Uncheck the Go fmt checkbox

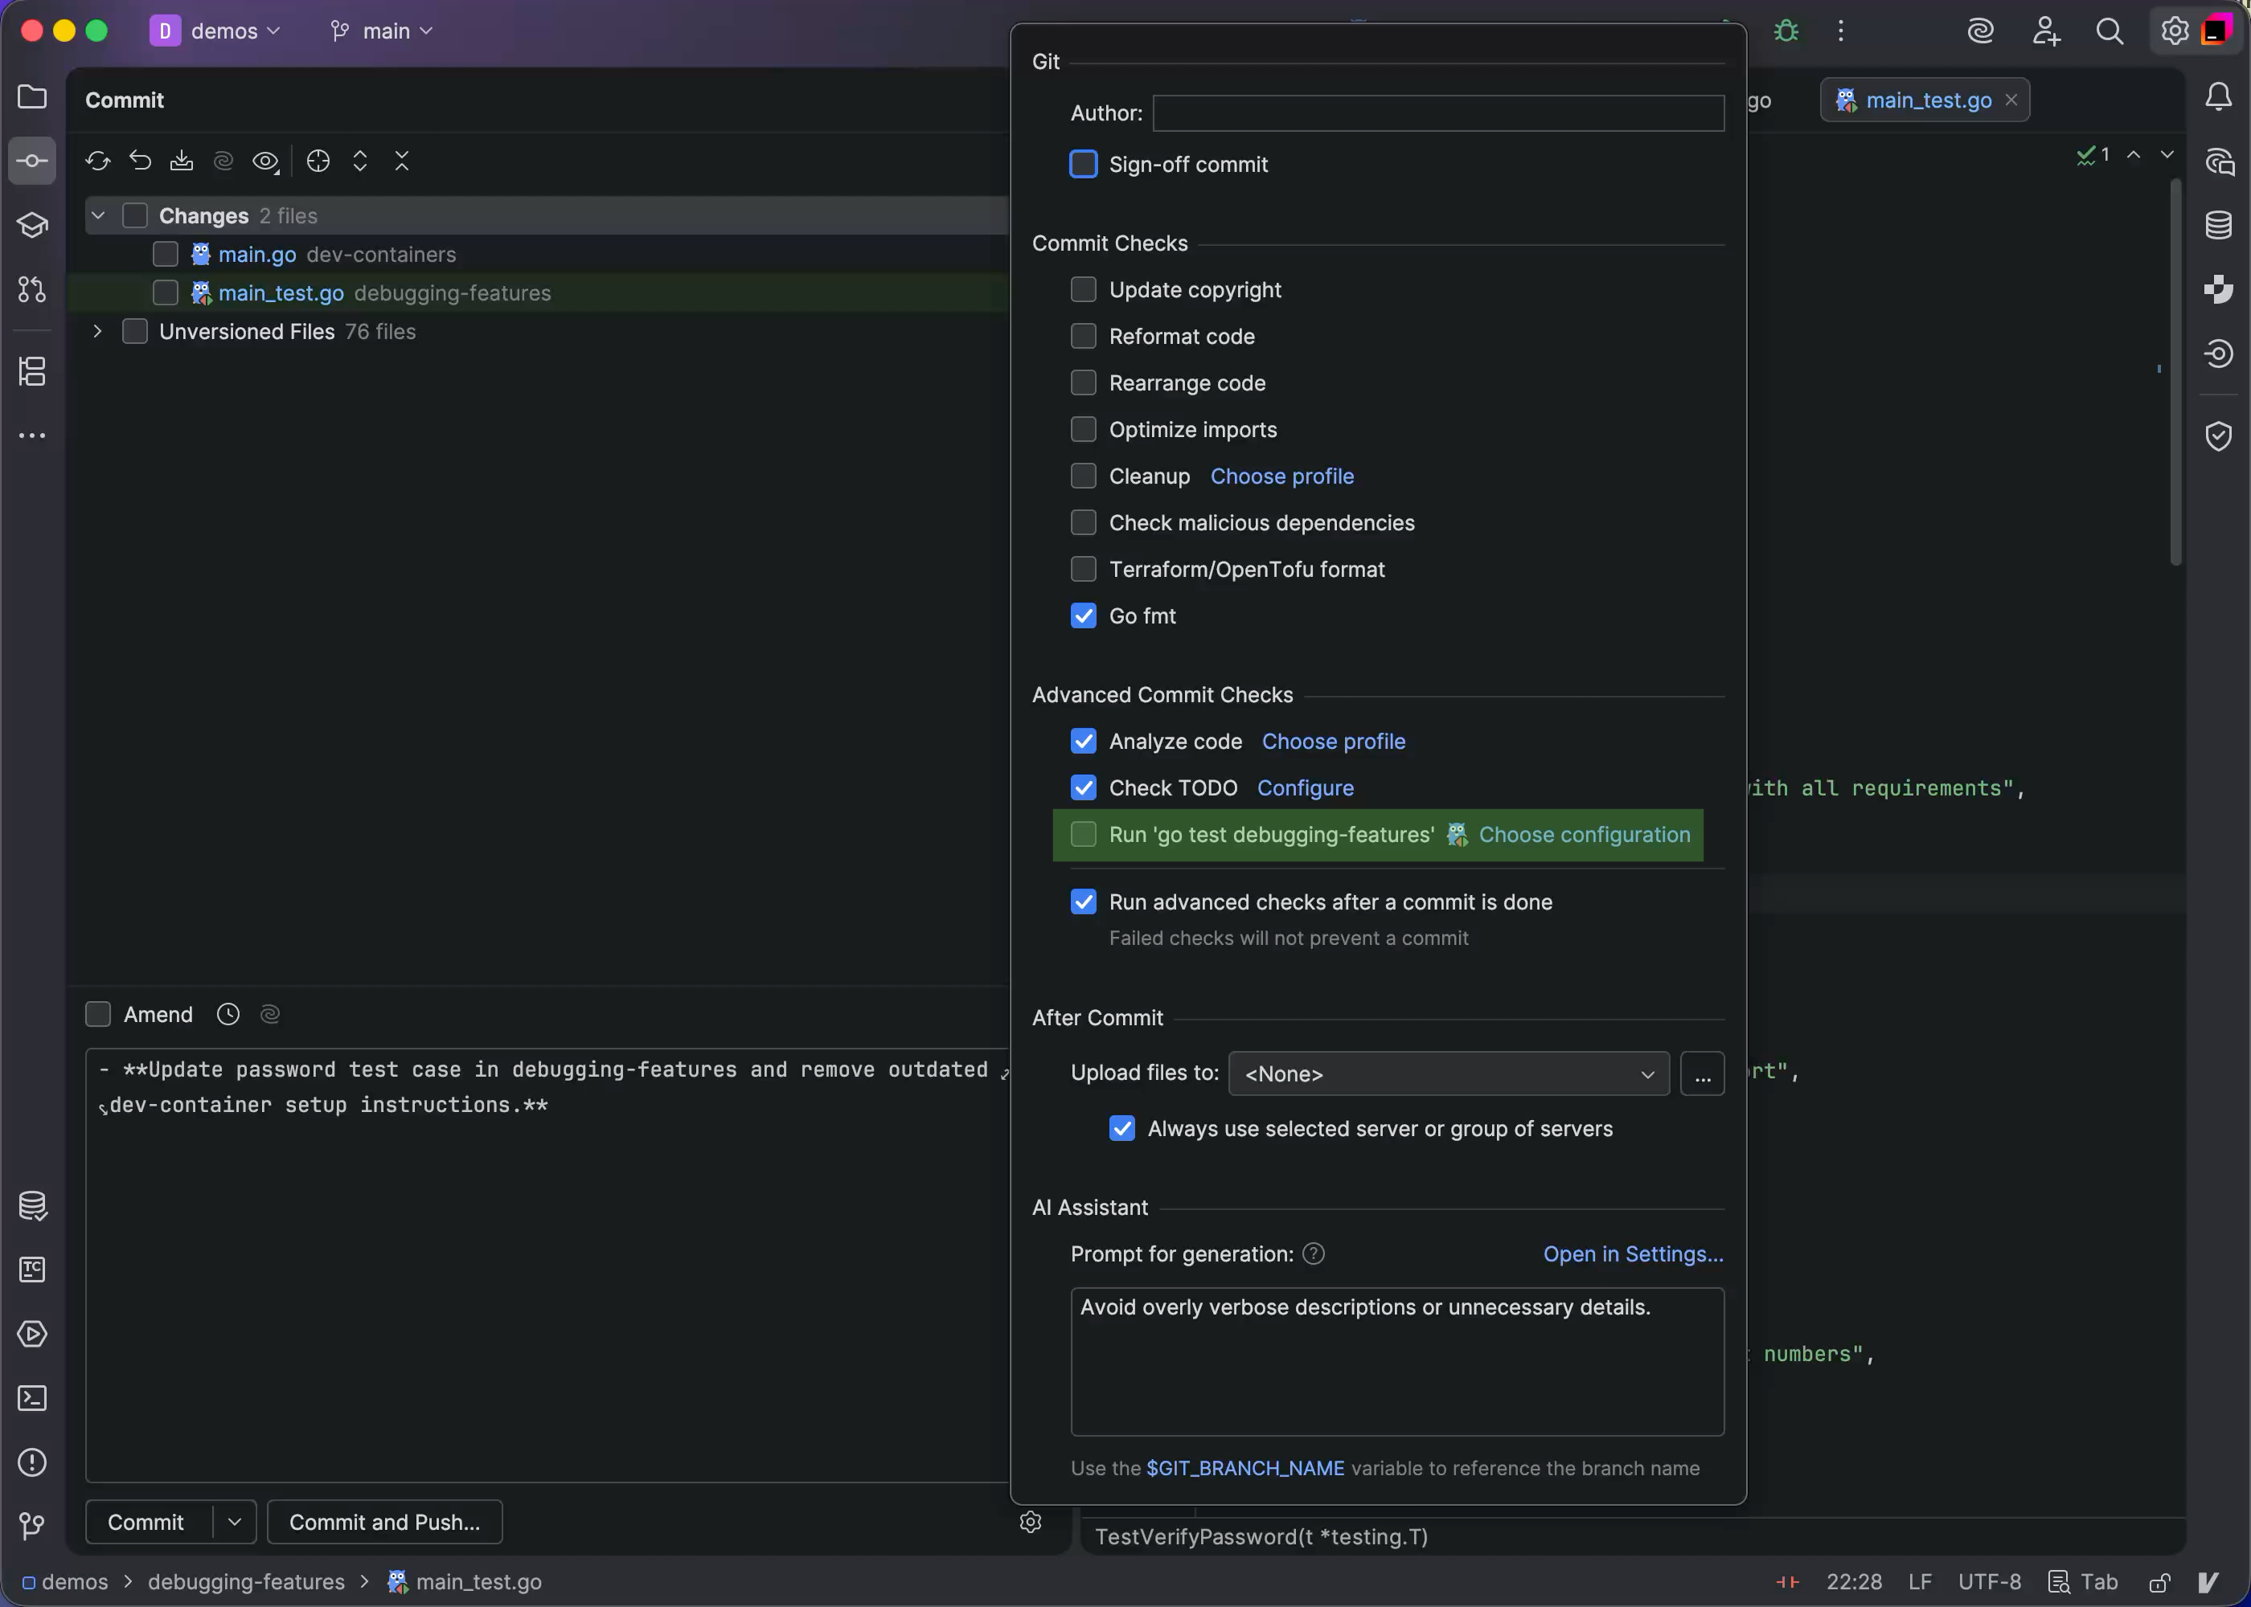tap(1084, 615)
